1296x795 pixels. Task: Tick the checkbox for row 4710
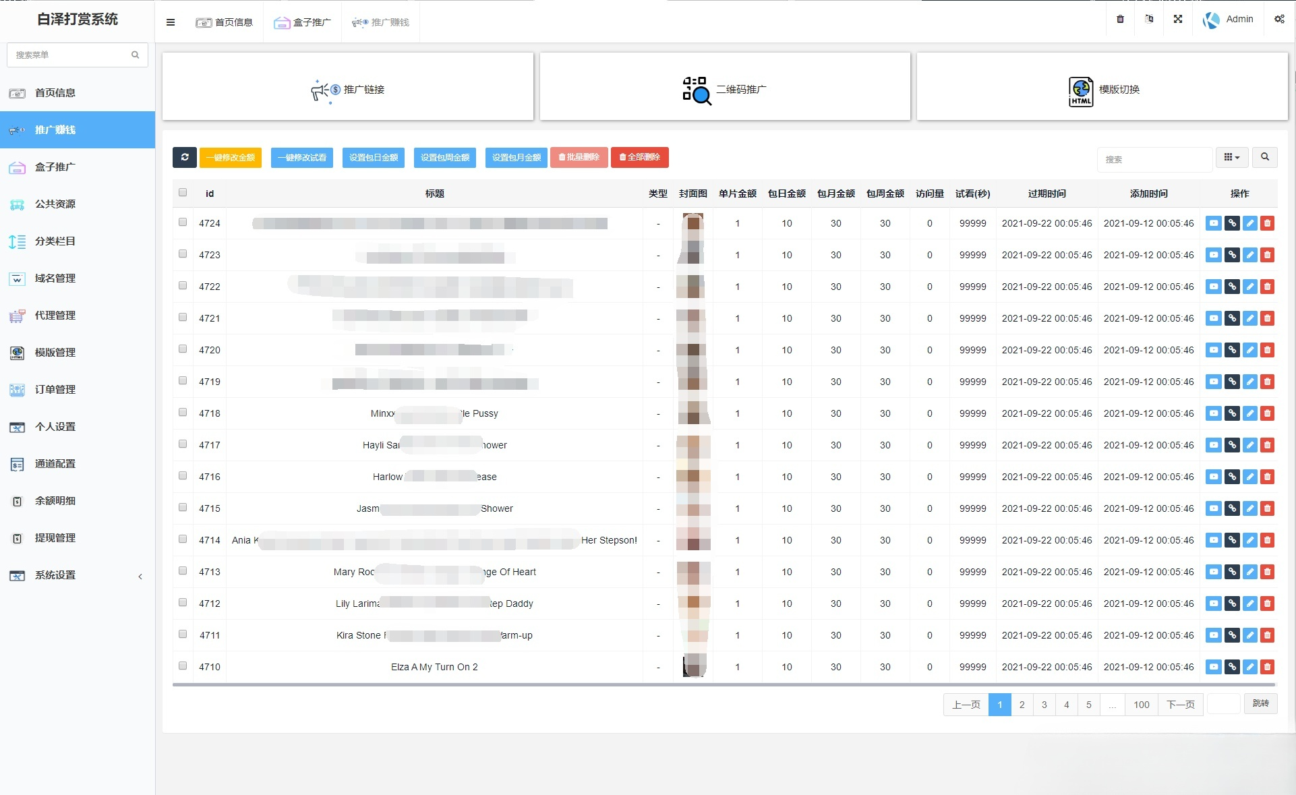click(183, 666)
